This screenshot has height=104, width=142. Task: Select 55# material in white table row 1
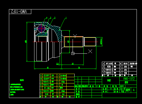125,73
